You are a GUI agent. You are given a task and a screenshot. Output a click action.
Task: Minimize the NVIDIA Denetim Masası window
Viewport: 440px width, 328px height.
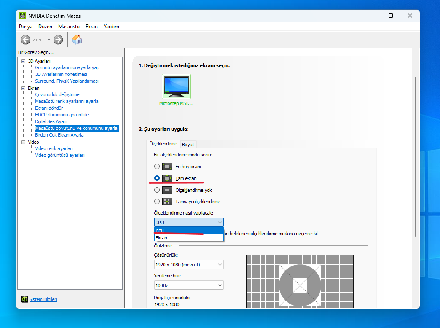[x=372, y=16]
